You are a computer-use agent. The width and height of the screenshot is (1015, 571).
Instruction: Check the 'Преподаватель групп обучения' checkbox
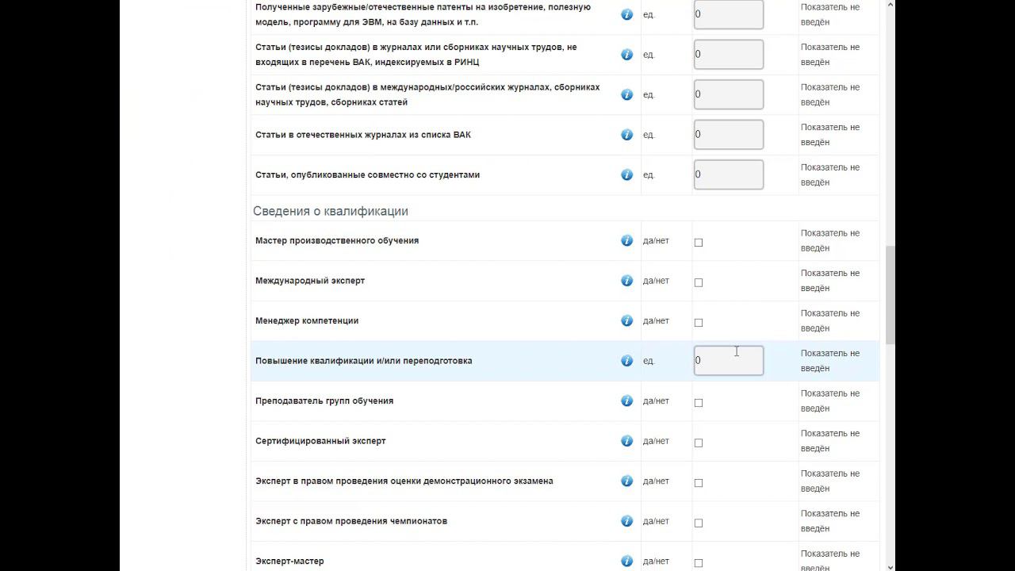(699, 403)
